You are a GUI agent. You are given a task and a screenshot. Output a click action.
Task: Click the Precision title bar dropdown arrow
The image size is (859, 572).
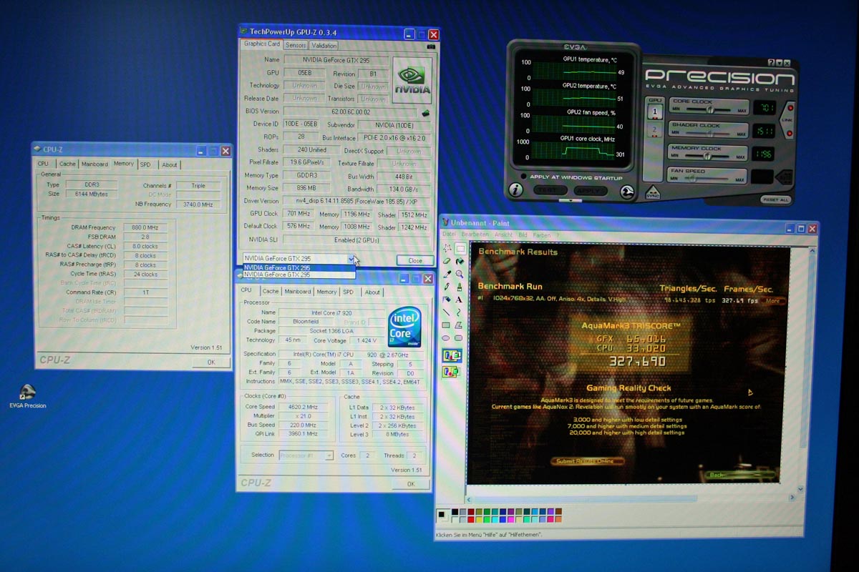pyautogui.click(x=780, y=63)
